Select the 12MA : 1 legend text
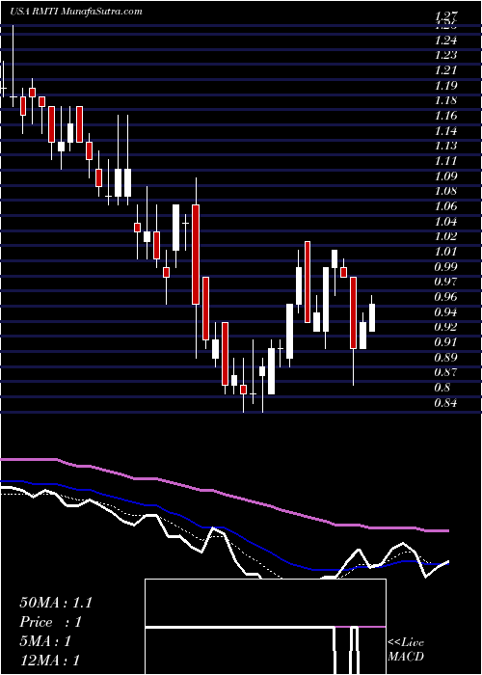Viewport: 482px width, 675px height. coord(49,661)
